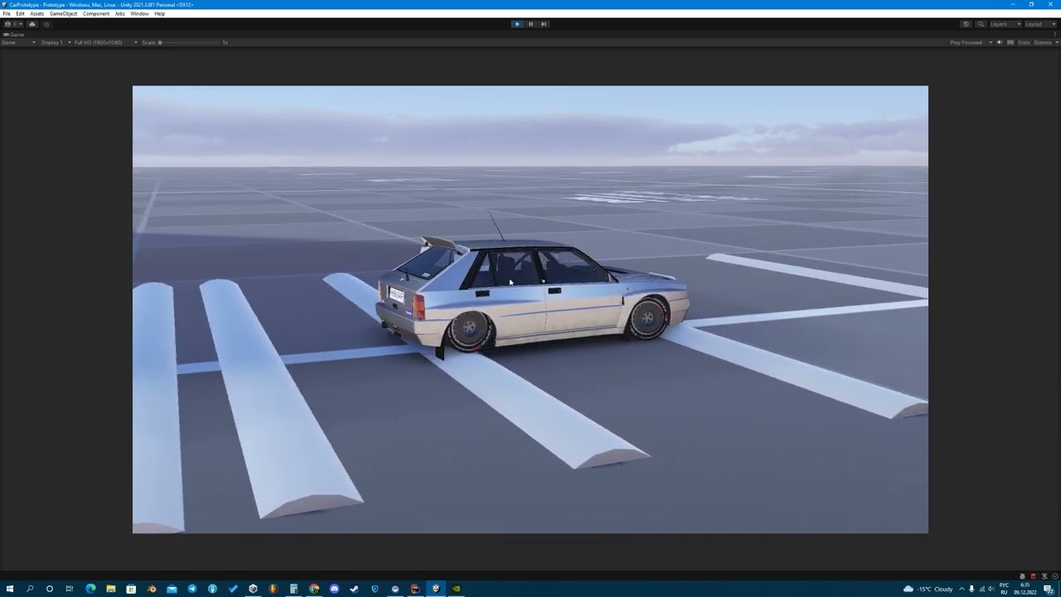Screen dimensions: 1061x597
Task: Toggle Mute Audio in Game view
Action: (999, 42)
